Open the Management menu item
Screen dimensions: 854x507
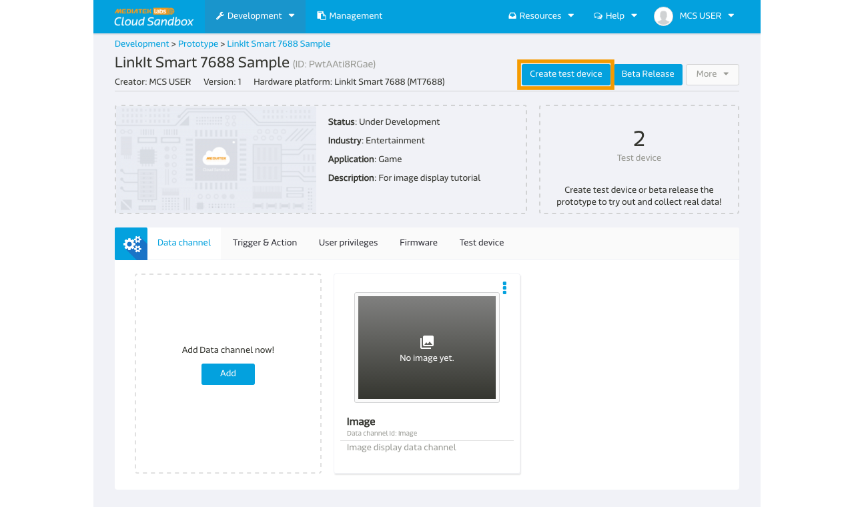pyautogui.click(x=350, y=16)
